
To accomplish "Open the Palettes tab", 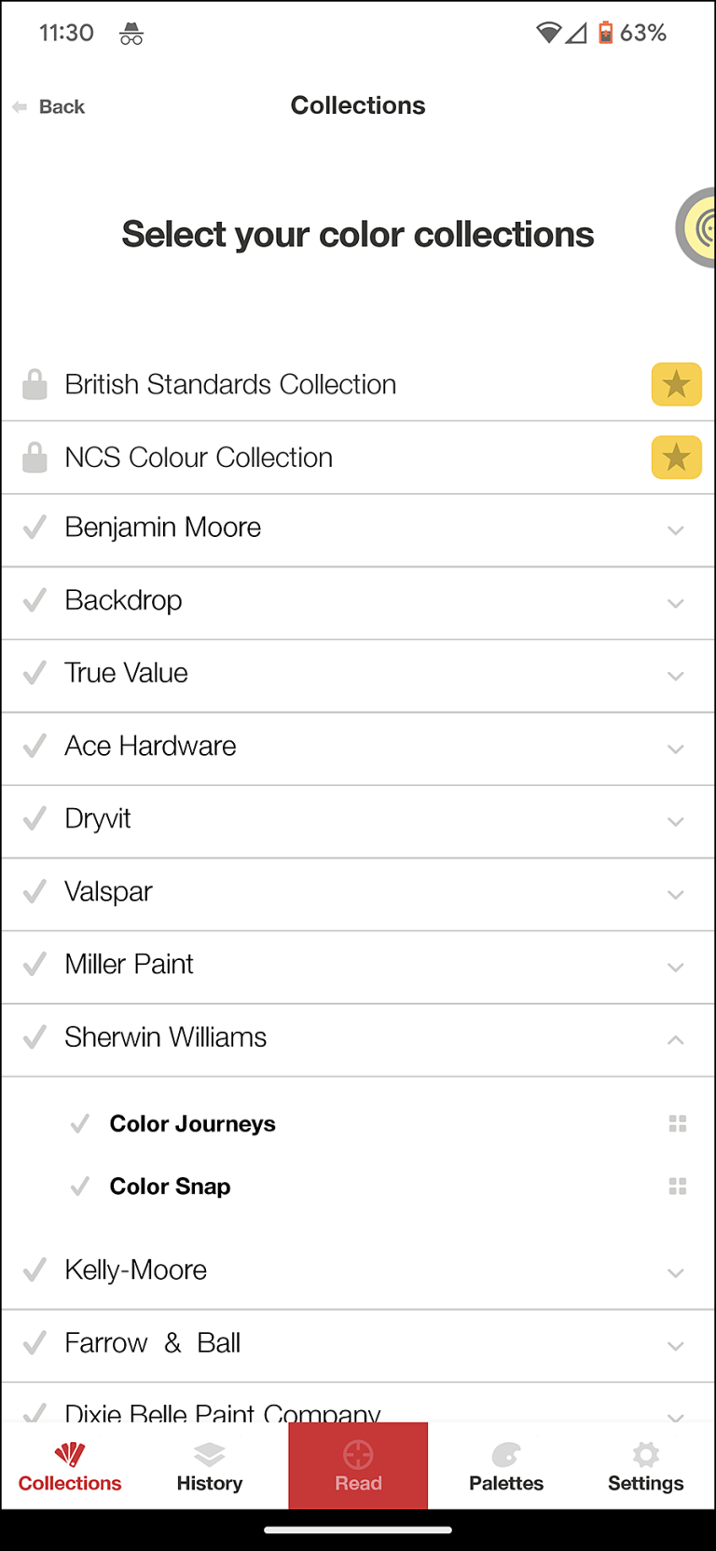I will (506, 1466).
